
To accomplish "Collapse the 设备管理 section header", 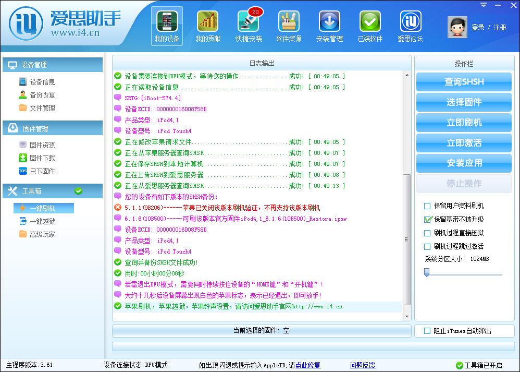I will (x=53, y=65).
